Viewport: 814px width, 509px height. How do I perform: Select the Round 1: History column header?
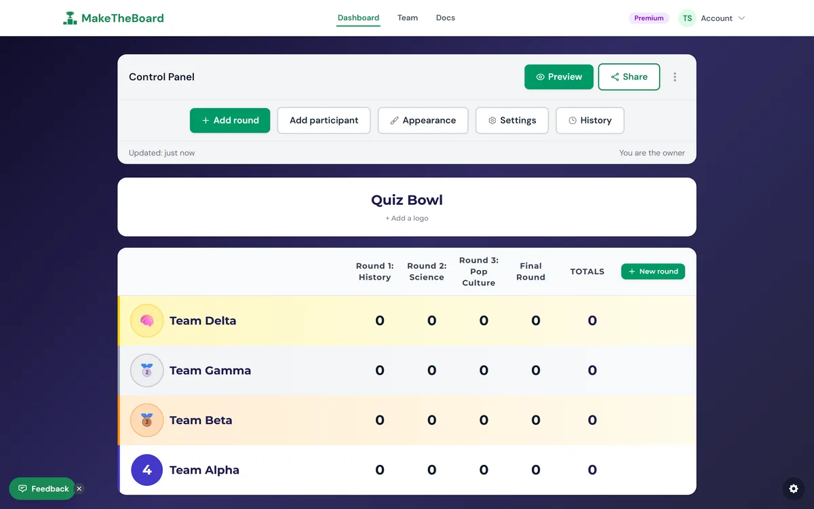374,271
